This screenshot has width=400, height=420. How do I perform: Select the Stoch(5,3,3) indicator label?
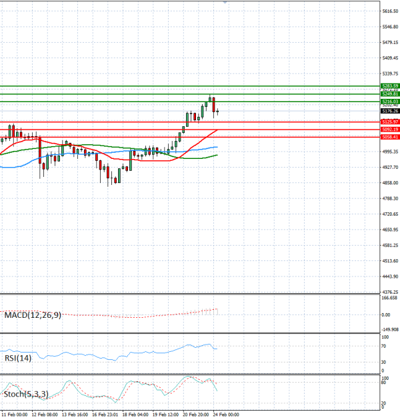pyautogui.click(x=25, y=394)
